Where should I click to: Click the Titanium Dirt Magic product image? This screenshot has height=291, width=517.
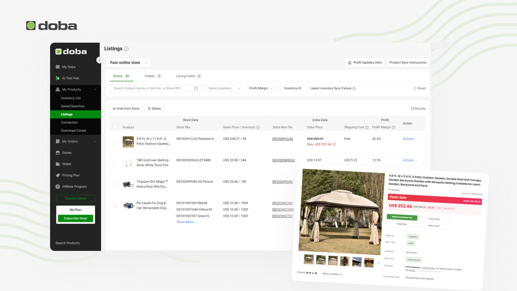point(128,184)
